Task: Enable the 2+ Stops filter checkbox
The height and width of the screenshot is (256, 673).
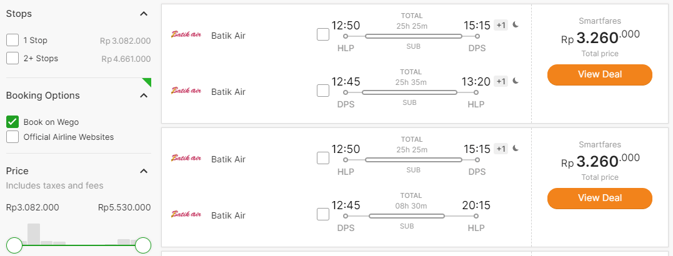Action: point(12,58)
